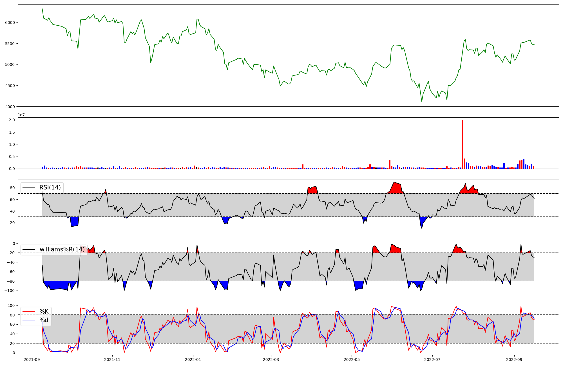Viewport: 563px width, 366px height.
Task: Click the -100 Williams %R axis tick
Action: click(x=10, y=291)
